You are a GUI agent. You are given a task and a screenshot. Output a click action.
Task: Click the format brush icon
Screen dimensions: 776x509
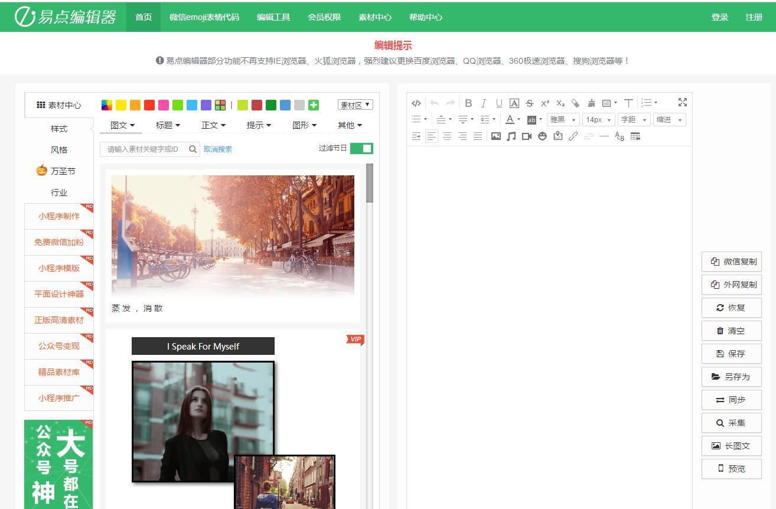pos(591,103)
